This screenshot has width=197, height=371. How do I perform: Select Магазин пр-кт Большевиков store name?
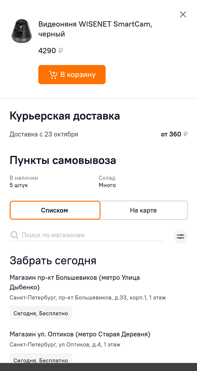click(75, 282)
